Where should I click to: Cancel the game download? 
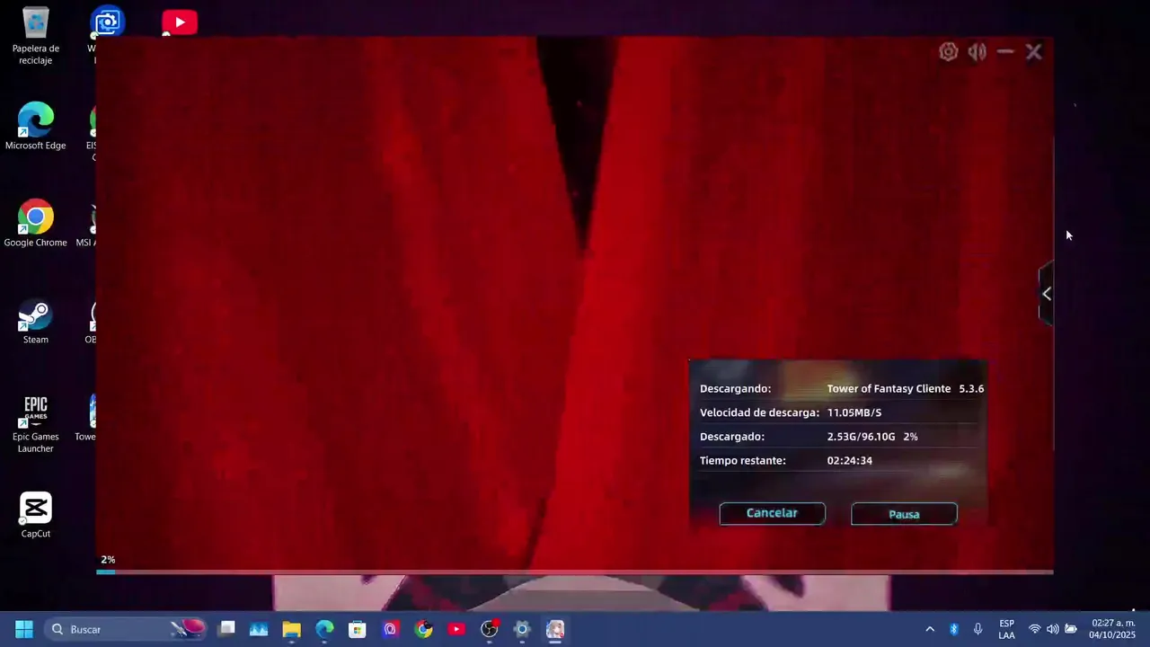pos(772,513)
